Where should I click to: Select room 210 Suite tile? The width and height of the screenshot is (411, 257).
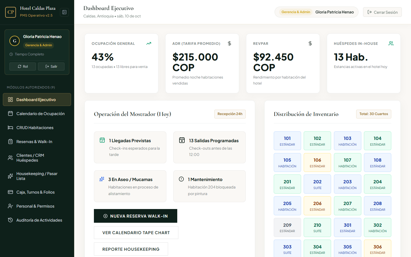pyautogui.click(x=317, y=228)
